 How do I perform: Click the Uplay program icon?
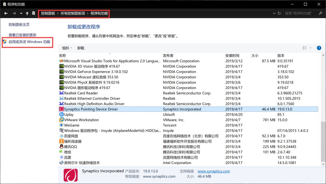[62, 114]
